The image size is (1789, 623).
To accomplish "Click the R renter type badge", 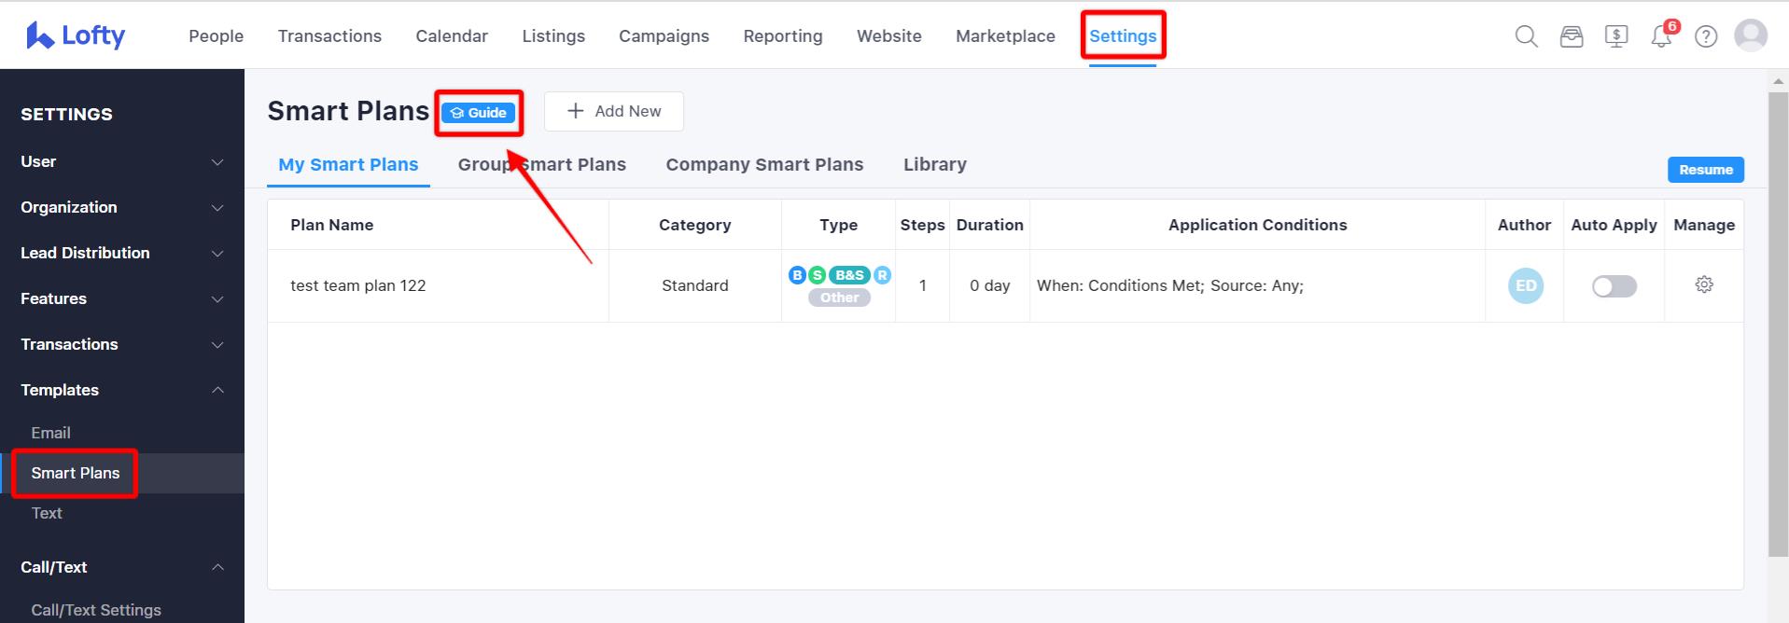I will 882,275.
